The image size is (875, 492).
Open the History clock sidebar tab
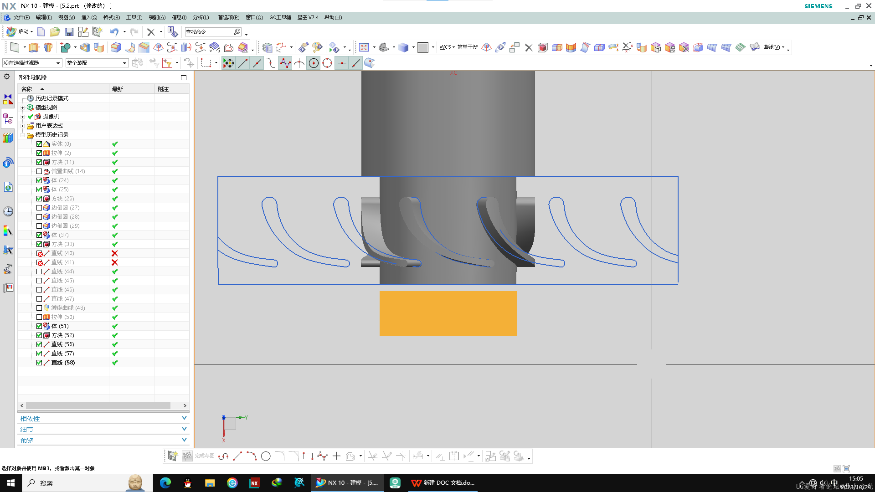click(x=8, y=211)
